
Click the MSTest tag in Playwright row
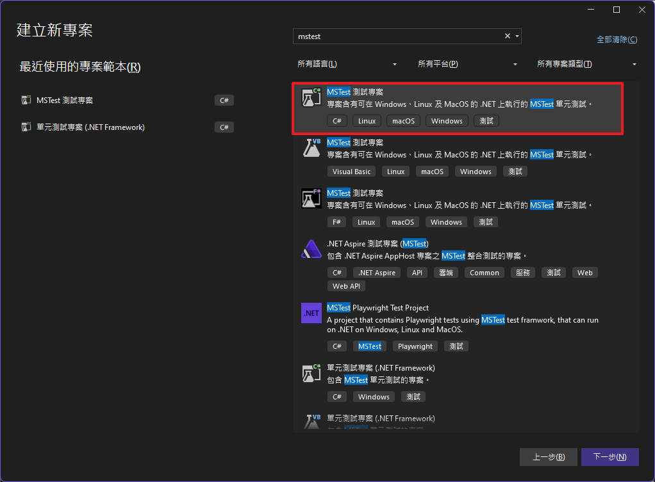click(x=370, y=346)
